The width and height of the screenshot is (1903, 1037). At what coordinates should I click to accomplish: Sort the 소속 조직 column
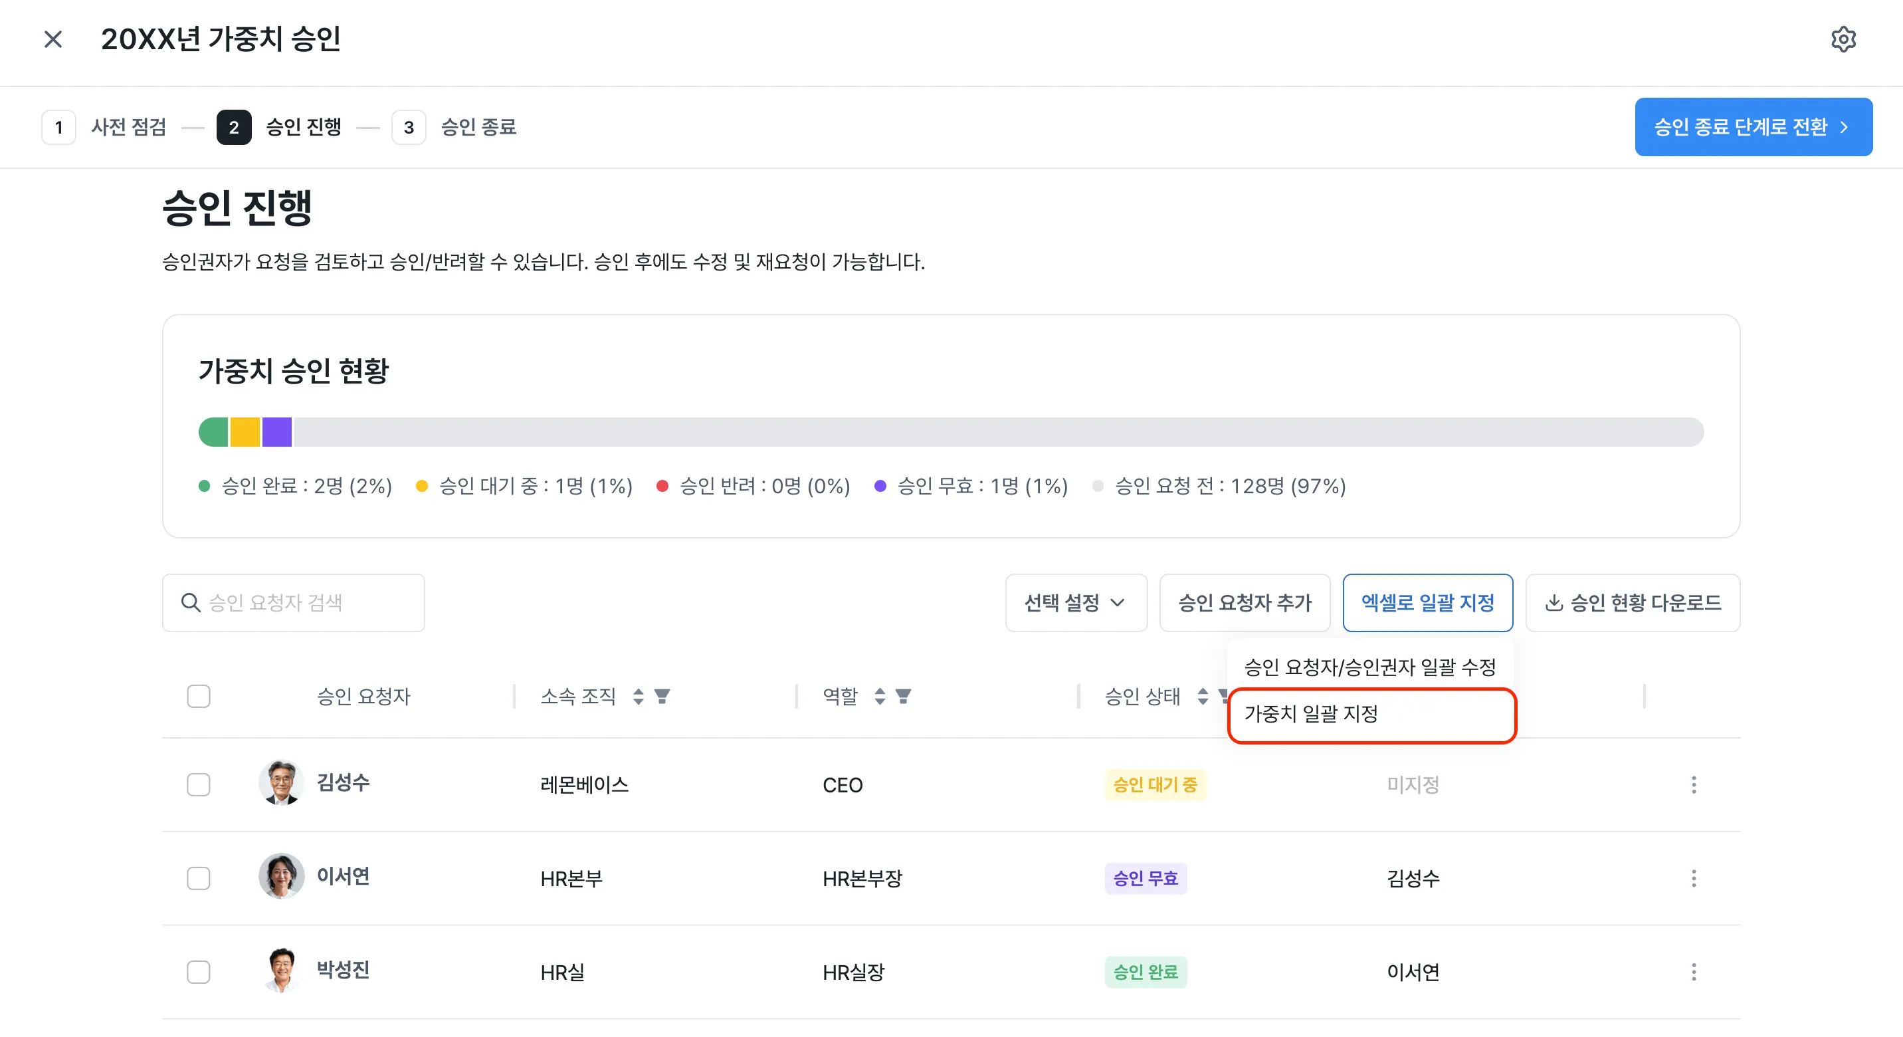pos(639,696)
